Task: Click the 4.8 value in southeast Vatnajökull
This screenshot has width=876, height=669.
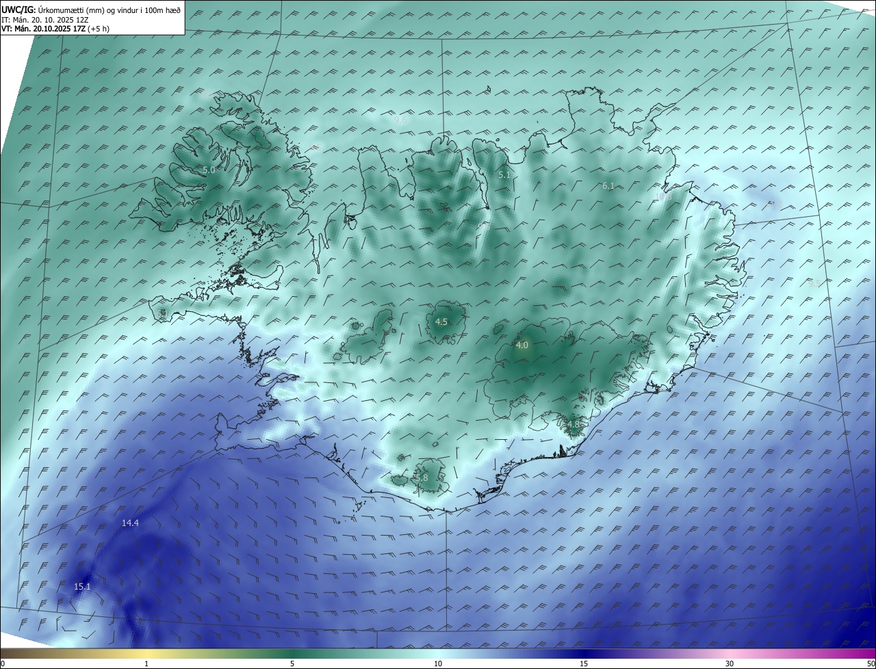Action: point(574,425)
